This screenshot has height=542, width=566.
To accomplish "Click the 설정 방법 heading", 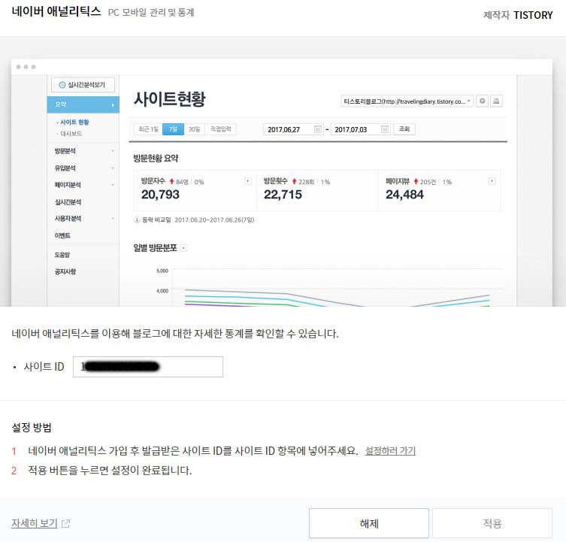I will [x=32, y=428].
